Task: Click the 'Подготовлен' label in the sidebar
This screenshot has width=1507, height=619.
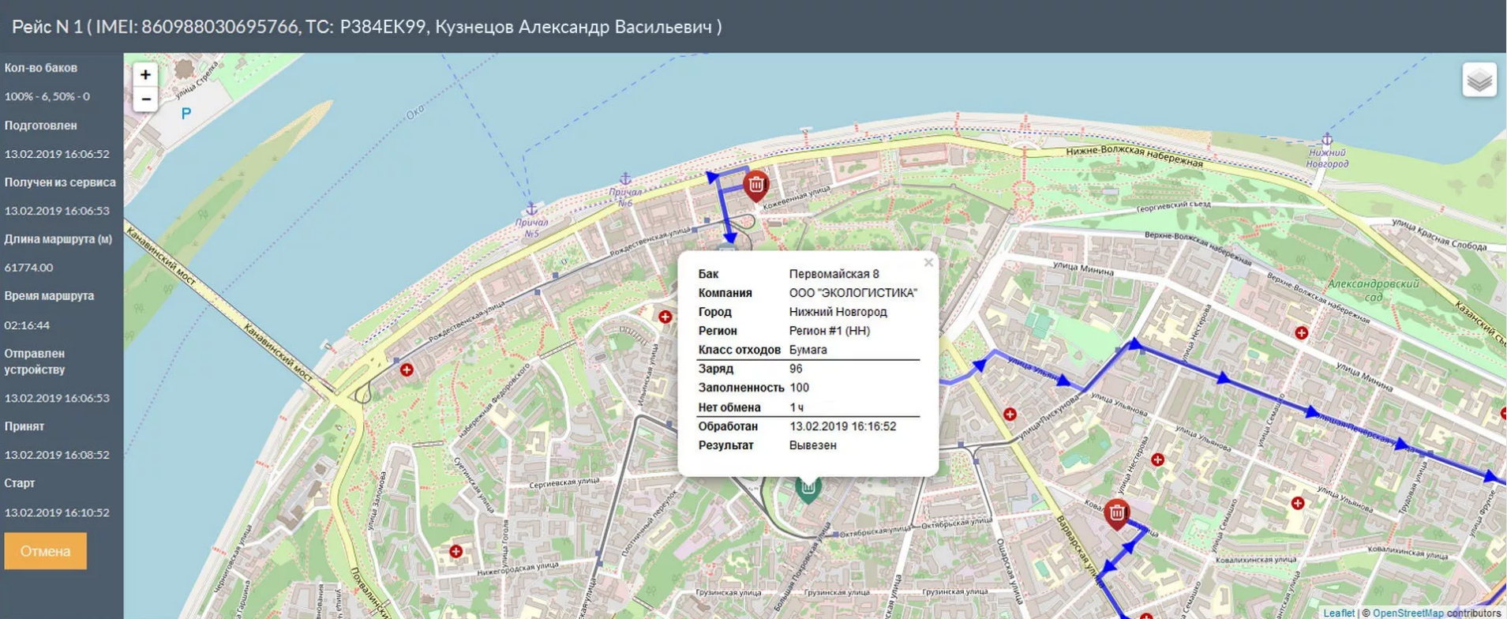Action: 41,126
